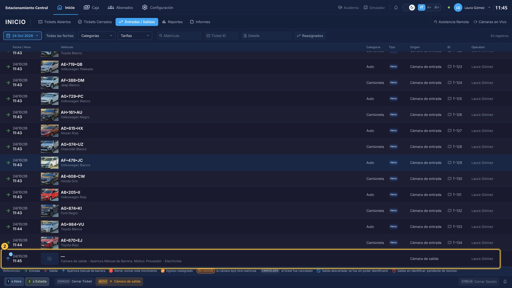This screenshot has height=288, width=512.
Task: Open the notifications bell icon
Action: point(505,282)
